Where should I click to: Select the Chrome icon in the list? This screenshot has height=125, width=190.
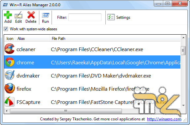(10, 62)
